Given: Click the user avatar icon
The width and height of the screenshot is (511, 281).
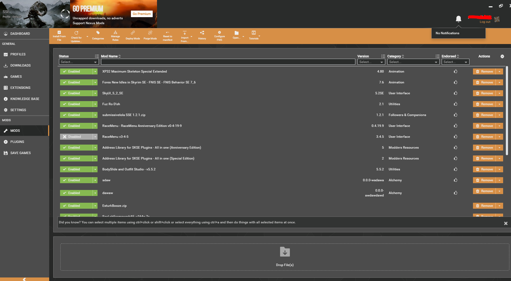Looking at the screenshot, I should tap(497, 19).
